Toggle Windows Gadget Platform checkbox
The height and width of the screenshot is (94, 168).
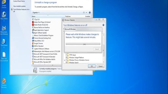pyautogui.click(x=66, y=57)
